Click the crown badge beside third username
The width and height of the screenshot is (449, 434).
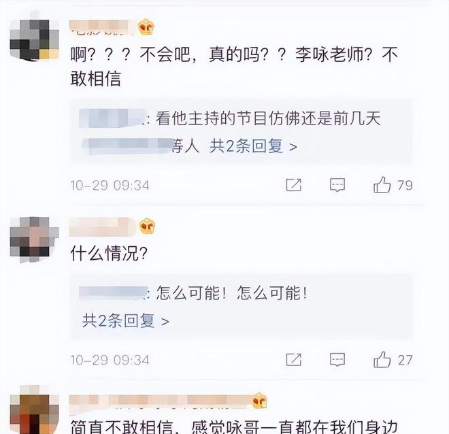(260, 400)
